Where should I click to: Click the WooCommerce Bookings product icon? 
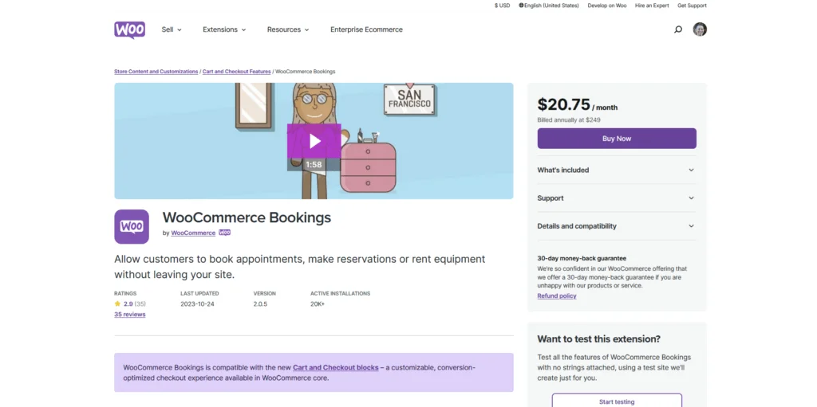click(132, 226)
